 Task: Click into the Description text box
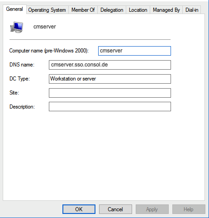point(110,107)
